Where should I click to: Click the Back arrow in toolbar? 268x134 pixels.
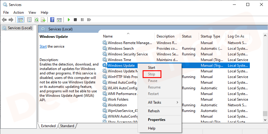pos(4,20)
